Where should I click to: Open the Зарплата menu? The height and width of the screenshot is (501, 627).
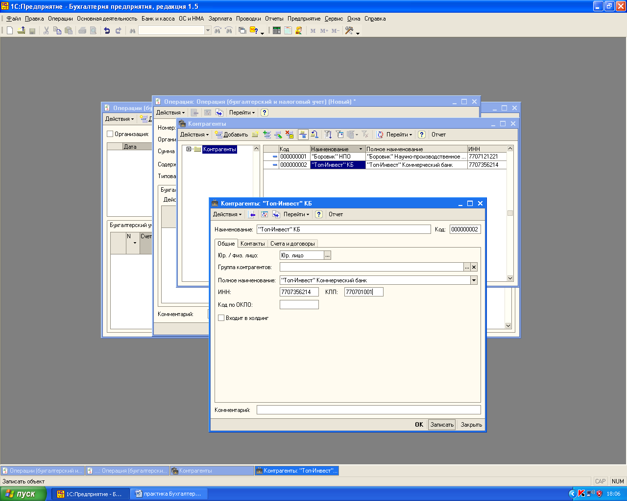220,19
